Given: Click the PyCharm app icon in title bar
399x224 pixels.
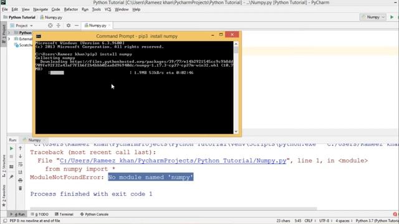Looking at the screenshot, I should [x=3, y=2].
